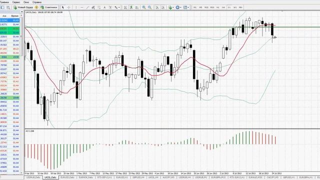The image size is (320, 180).
Task: Pick the text label tool
Action: 110,7
